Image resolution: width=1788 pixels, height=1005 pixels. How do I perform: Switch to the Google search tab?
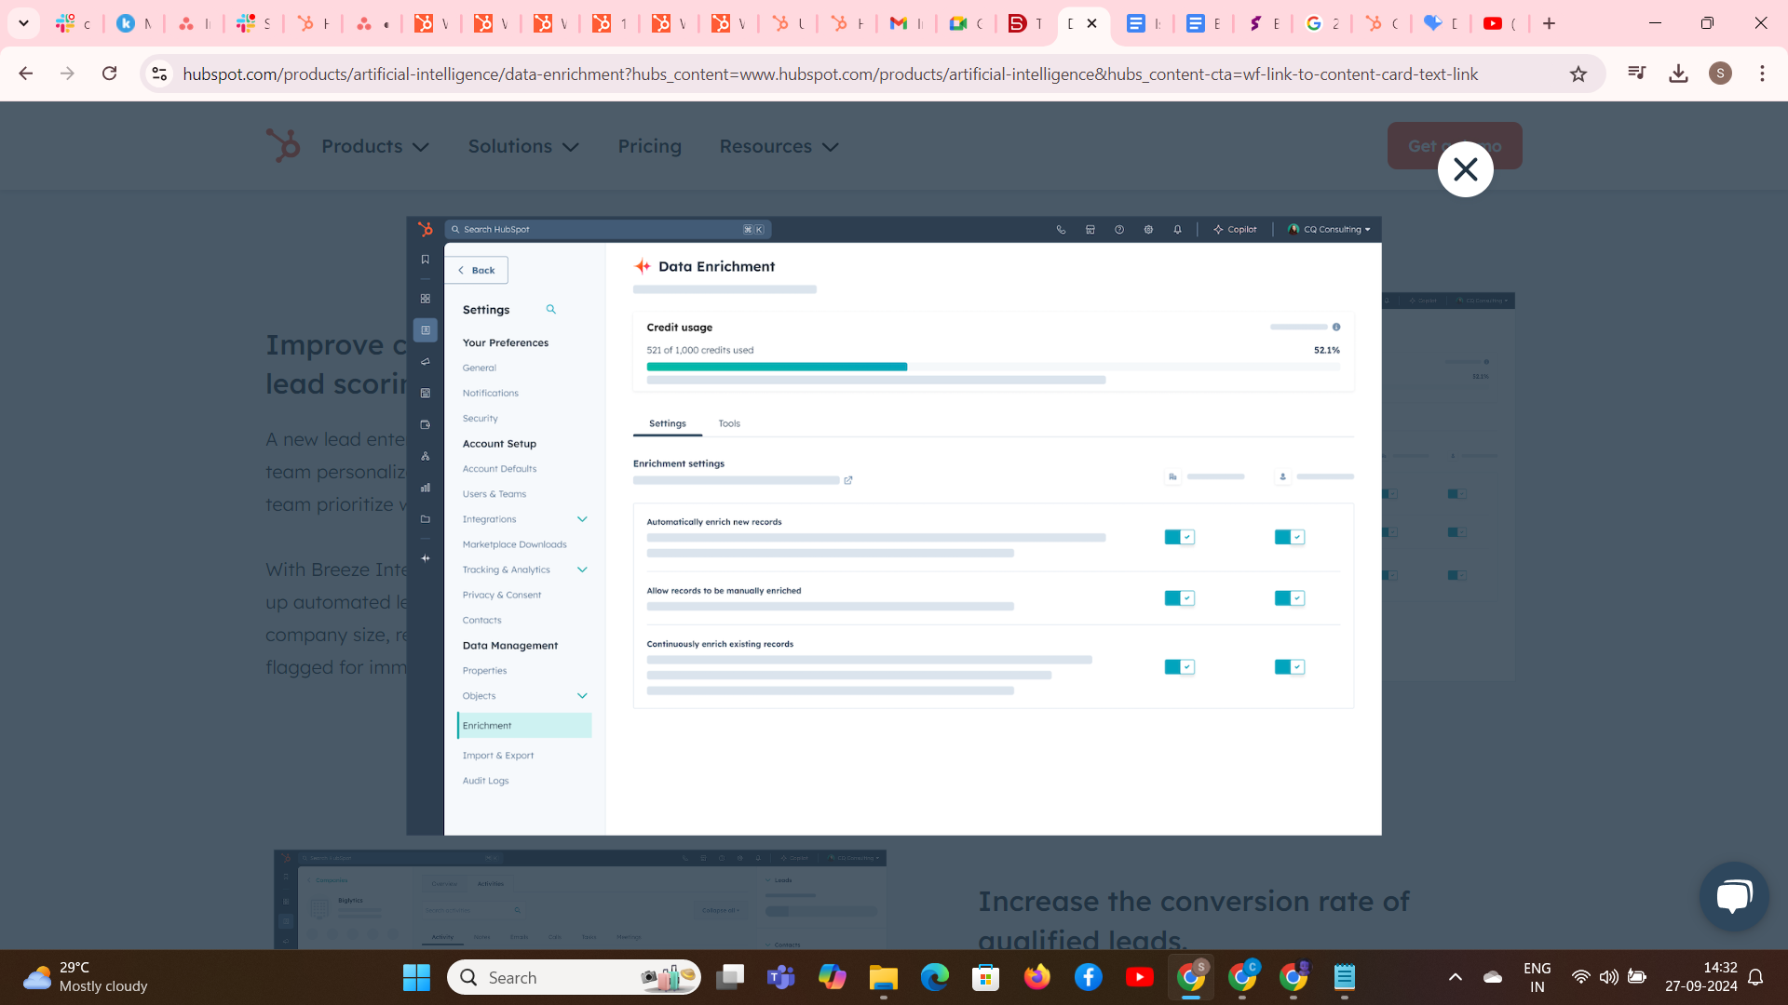[1321, 23]
